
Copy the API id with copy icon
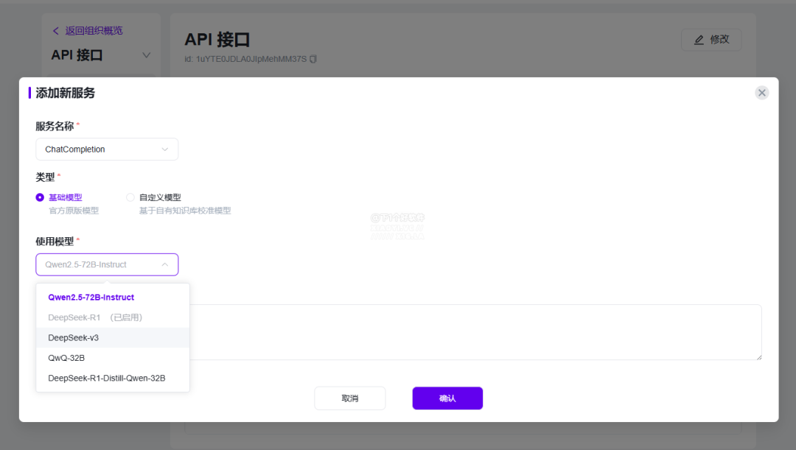(313, 60)
